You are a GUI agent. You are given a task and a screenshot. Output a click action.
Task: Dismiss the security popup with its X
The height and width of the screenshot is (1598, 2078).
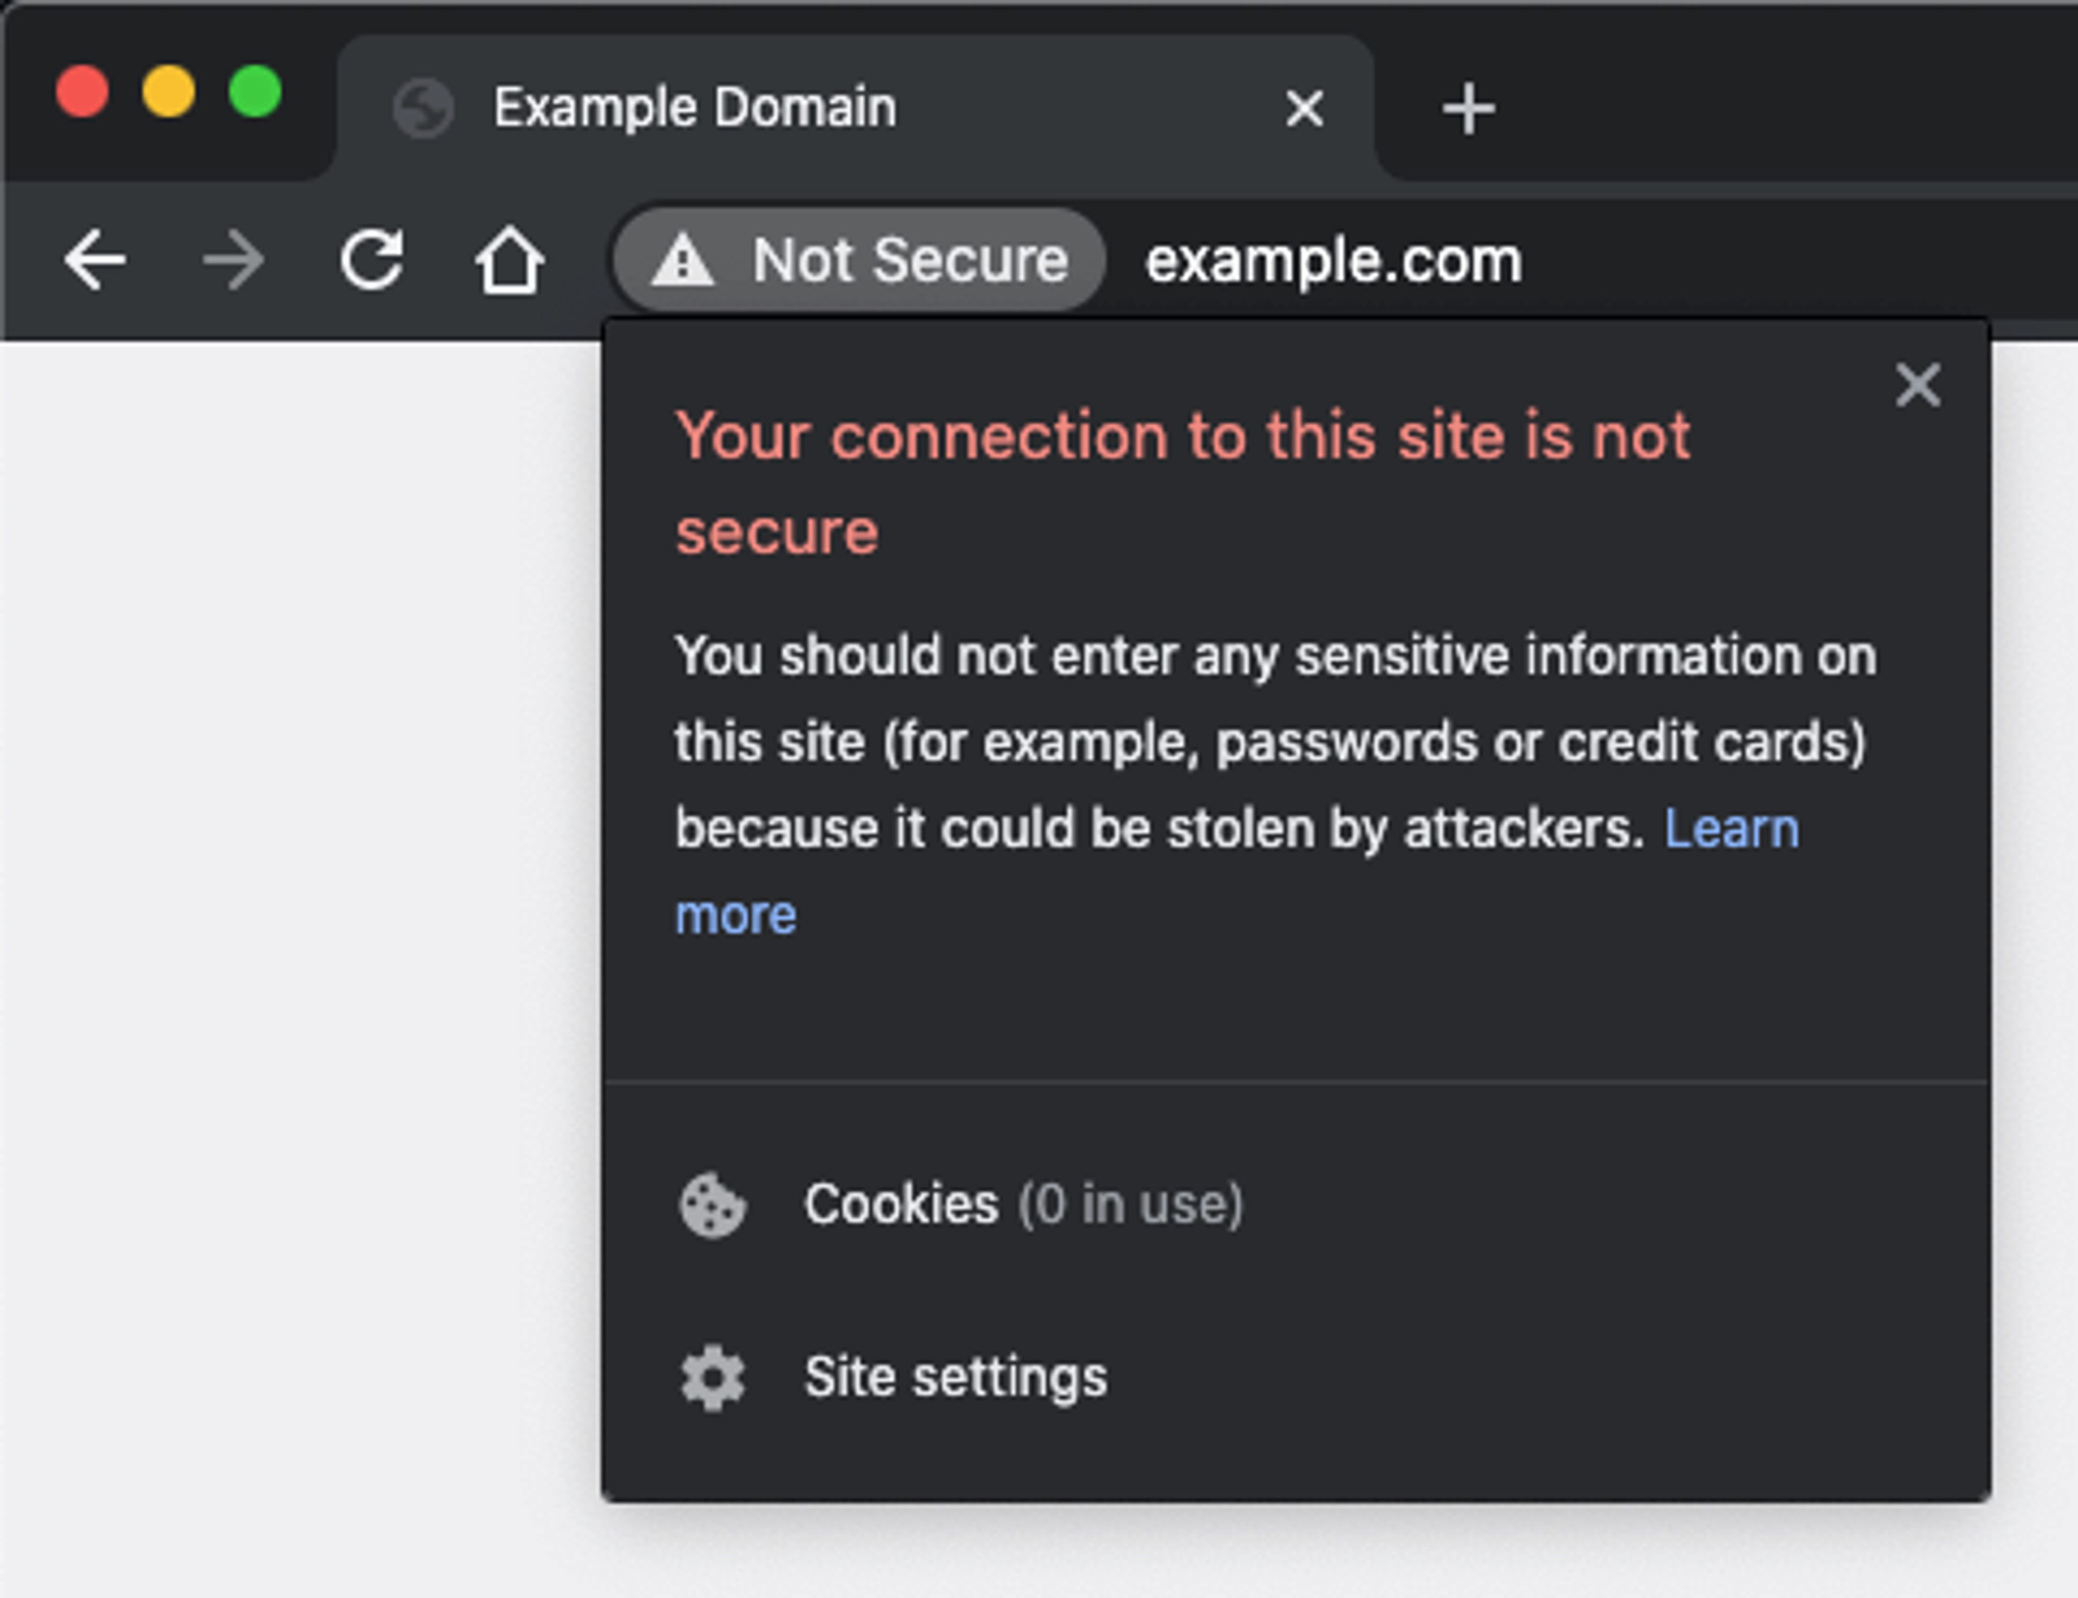point(1917,384)
